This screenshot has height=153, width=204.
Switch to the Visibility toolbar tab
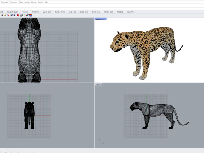(25, 12)
